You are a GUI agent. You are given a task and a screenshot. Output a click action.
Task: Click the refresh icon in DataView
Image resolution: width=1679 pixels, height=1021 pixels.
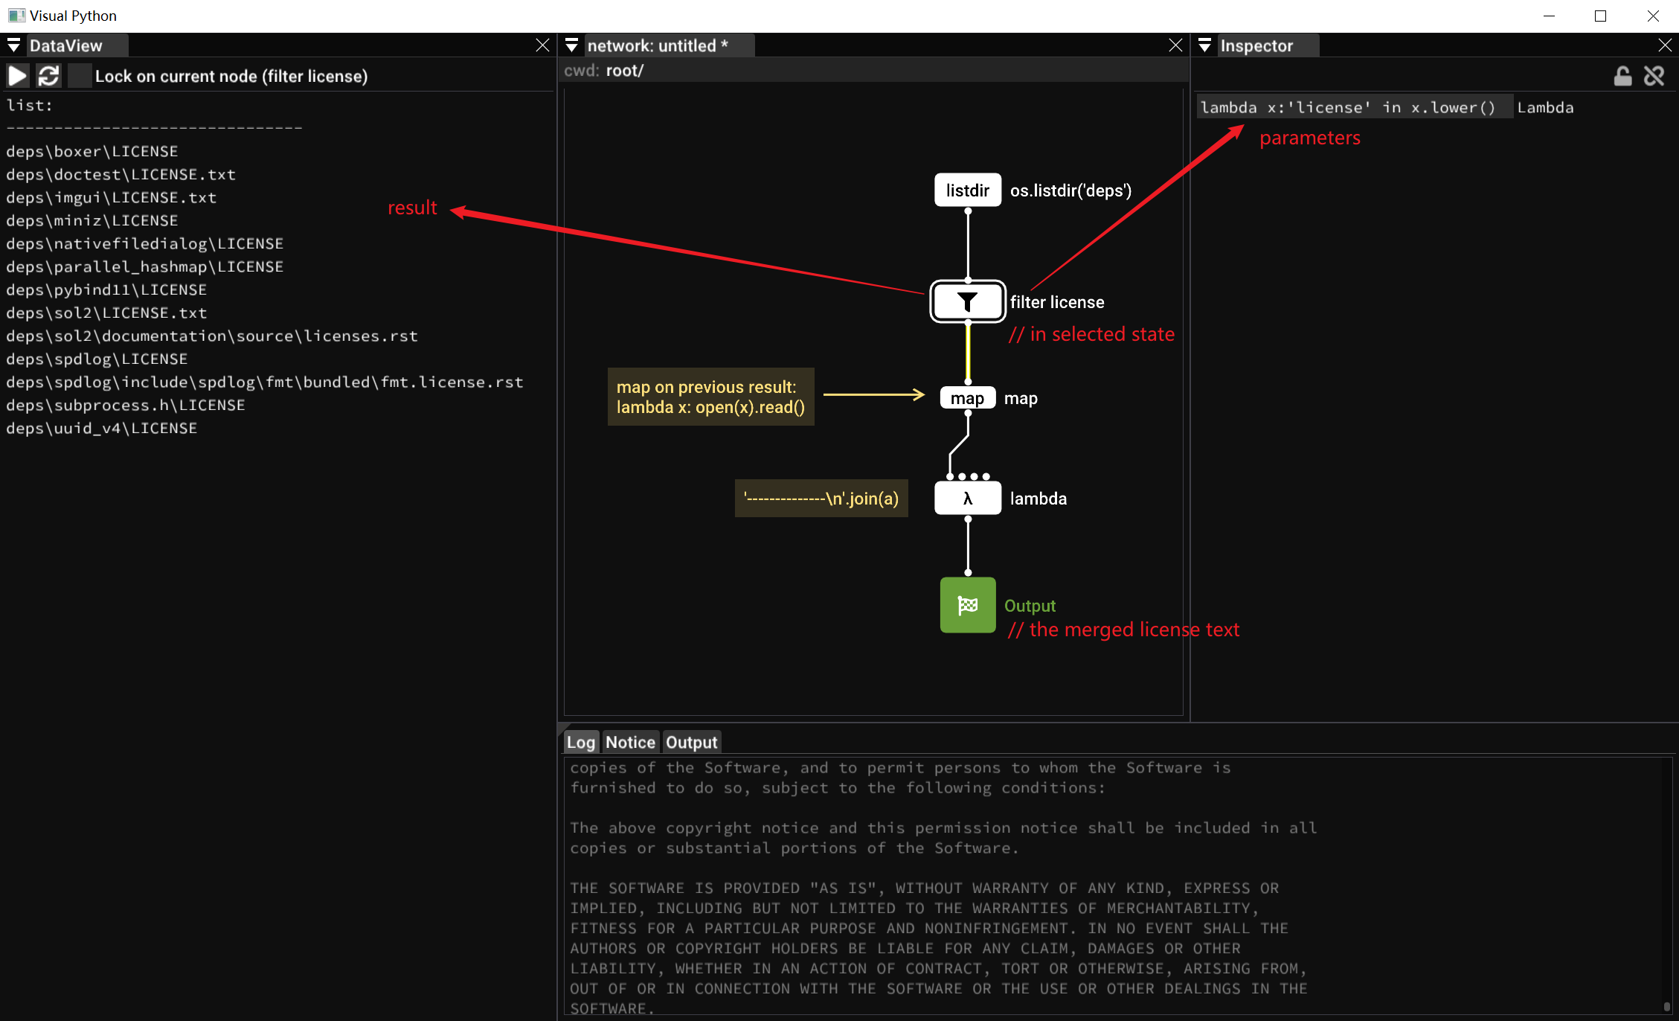(49, 76)
